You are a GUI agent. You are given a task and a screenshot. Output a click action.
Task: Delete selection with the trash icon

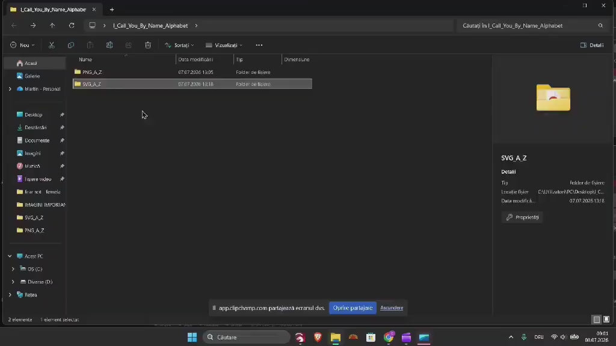point(148,45)
